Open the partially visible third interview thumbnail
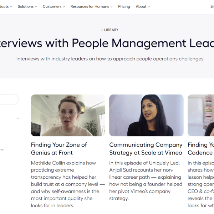This screenshot has height=214, width=214. click(201, 115)
